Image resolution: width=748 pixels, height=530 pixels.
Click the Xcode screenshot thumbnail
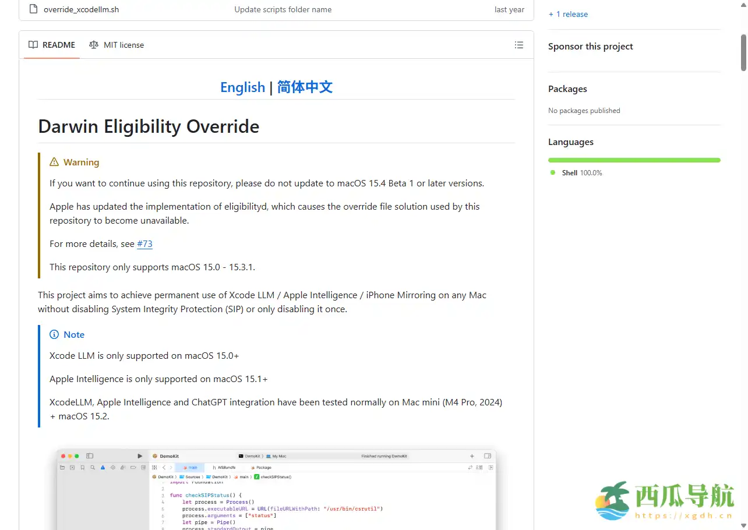click(x=277, y=489)
